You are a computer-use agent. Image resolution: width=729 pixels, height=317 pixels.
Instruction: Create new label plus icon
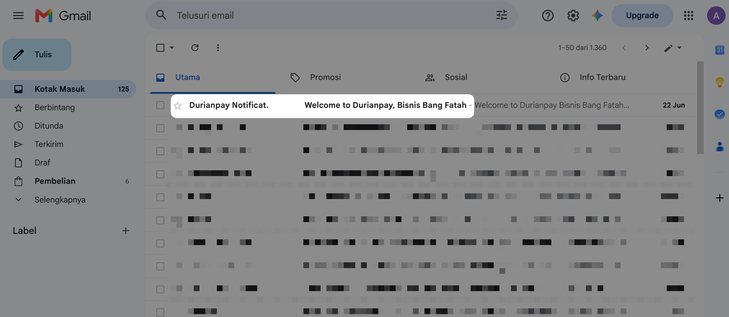coord(125,231)
